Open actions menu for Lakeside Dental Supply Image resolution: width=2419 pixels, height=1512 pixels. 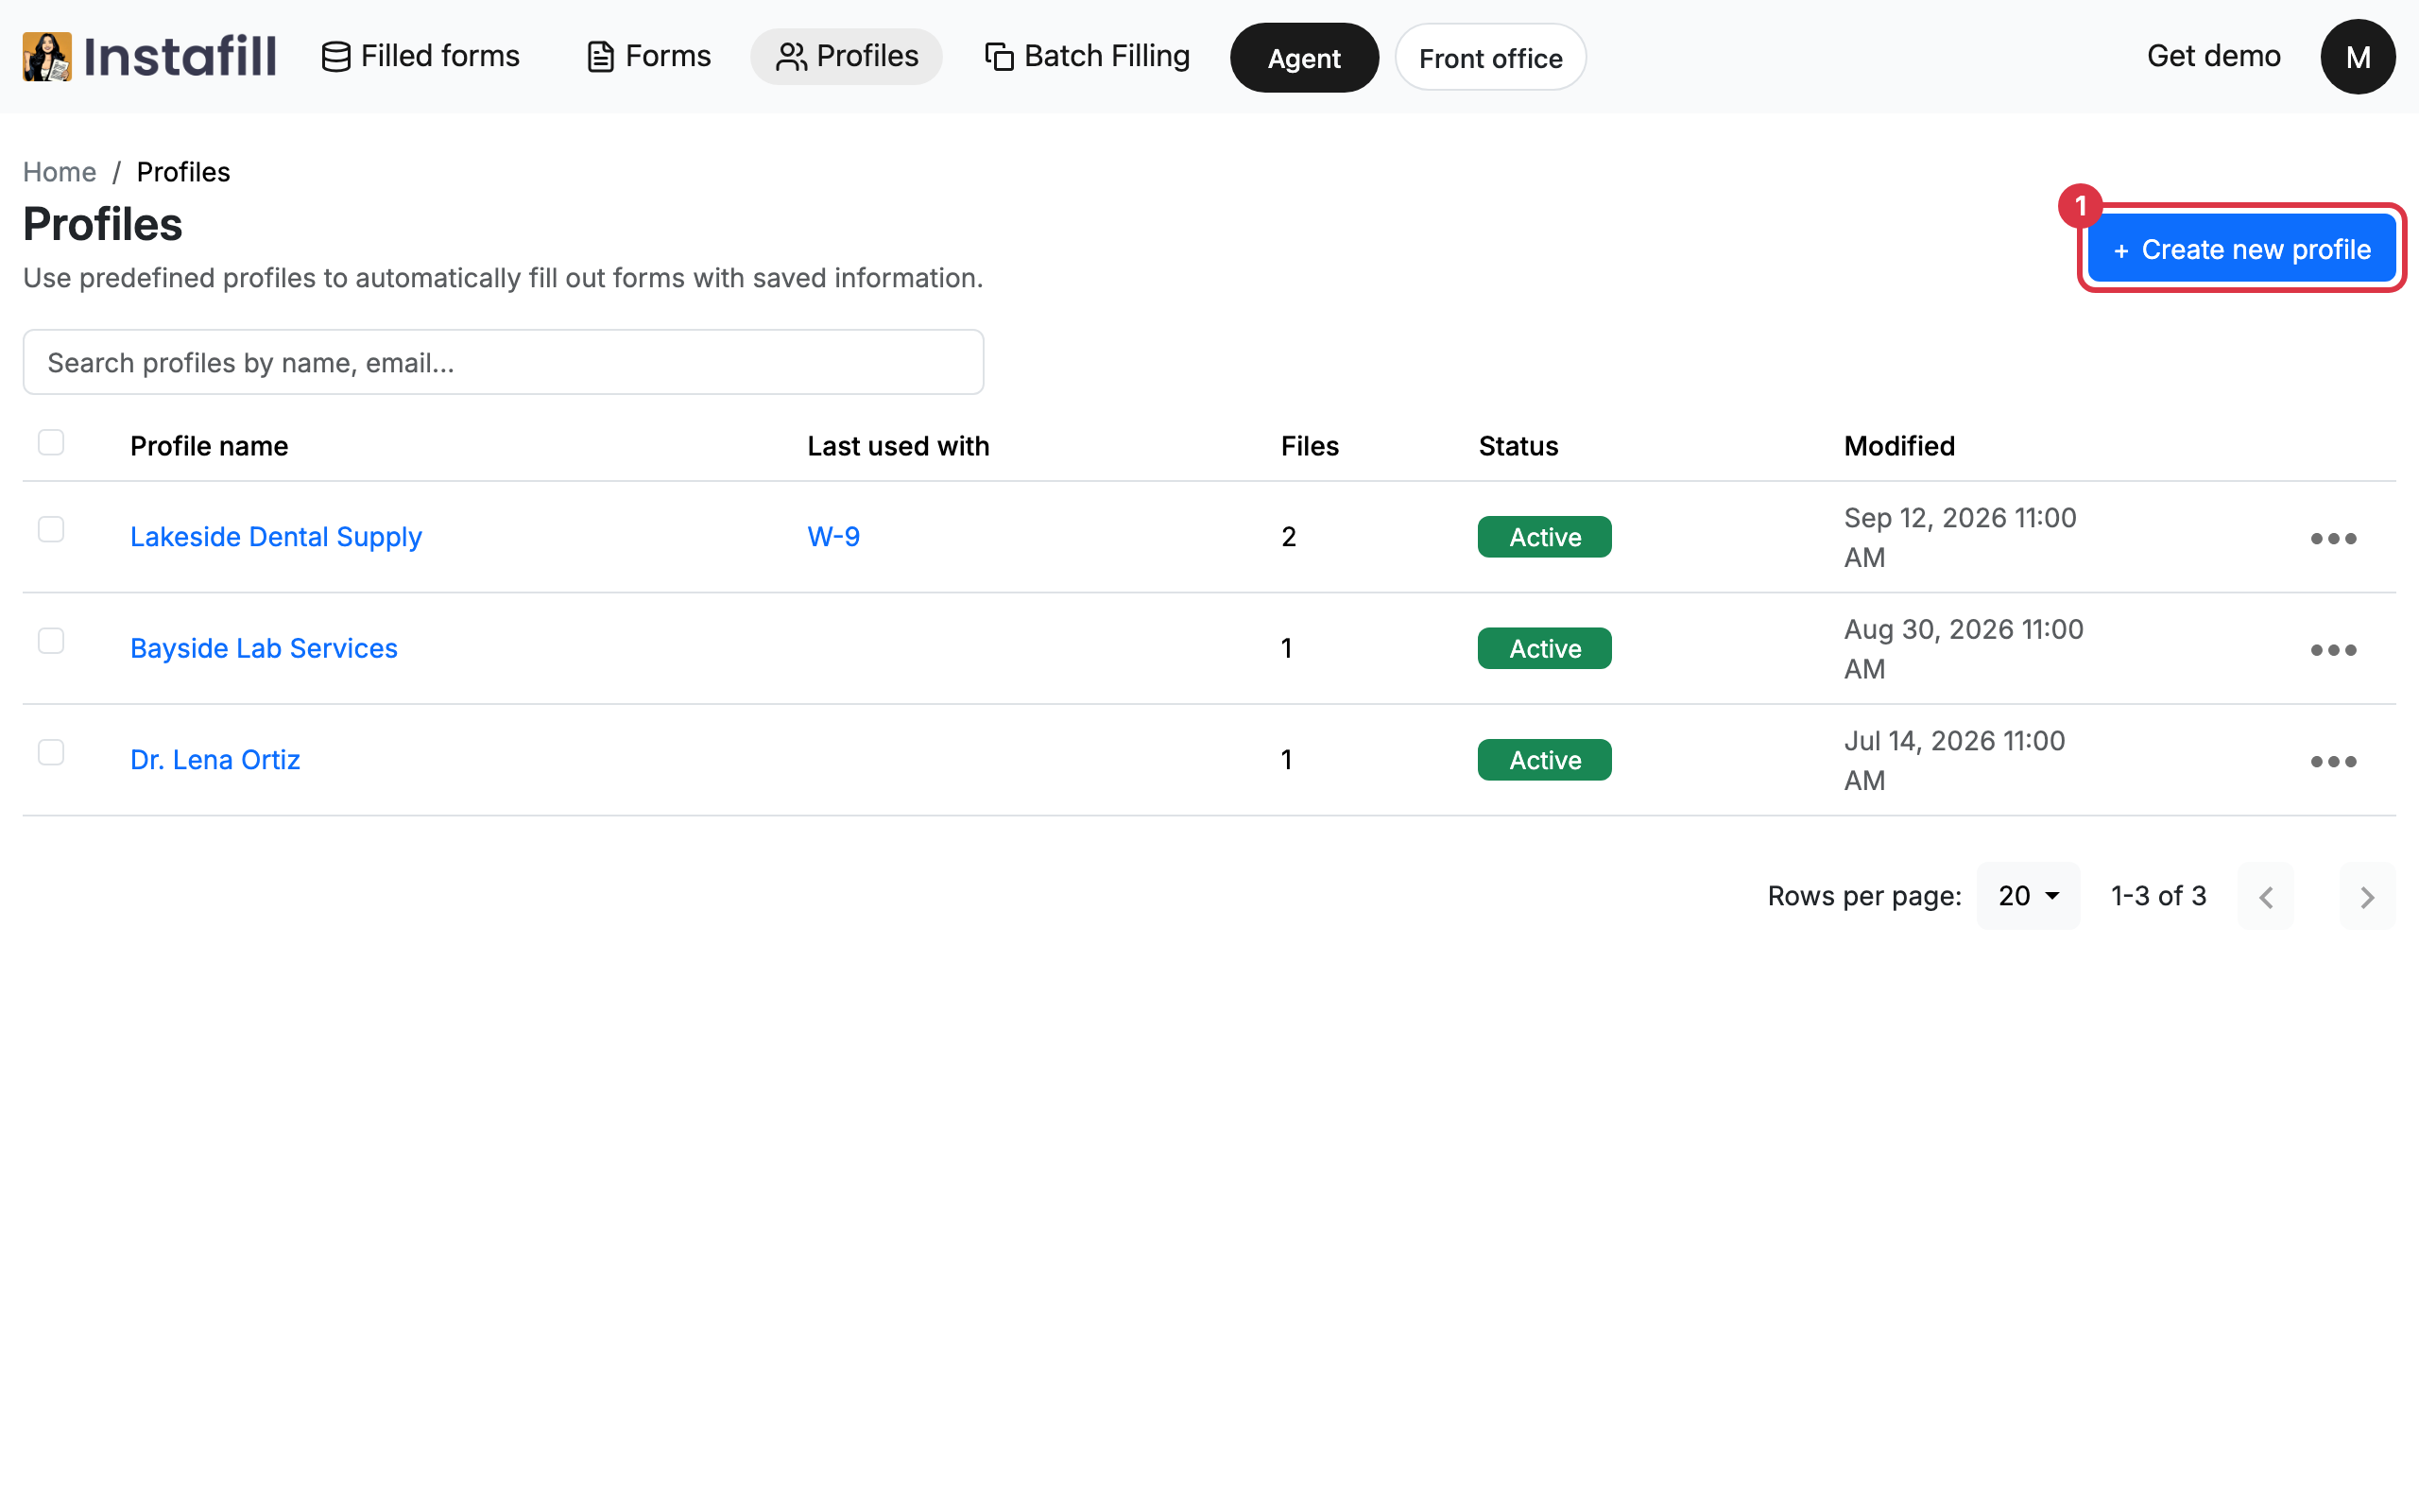[2333, 538]
